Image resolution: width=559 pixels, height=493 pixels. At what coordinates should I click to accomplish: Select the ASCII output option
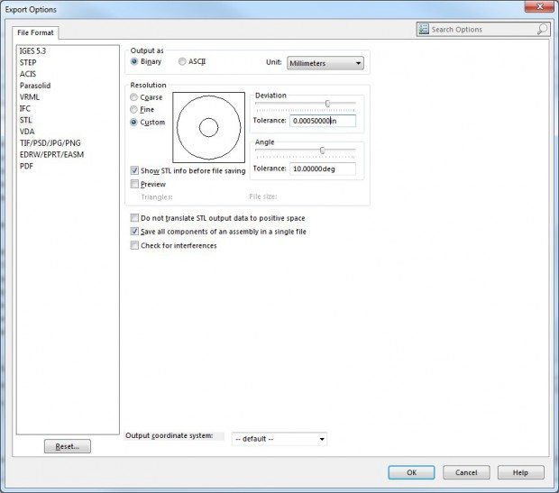pos(182,62)
